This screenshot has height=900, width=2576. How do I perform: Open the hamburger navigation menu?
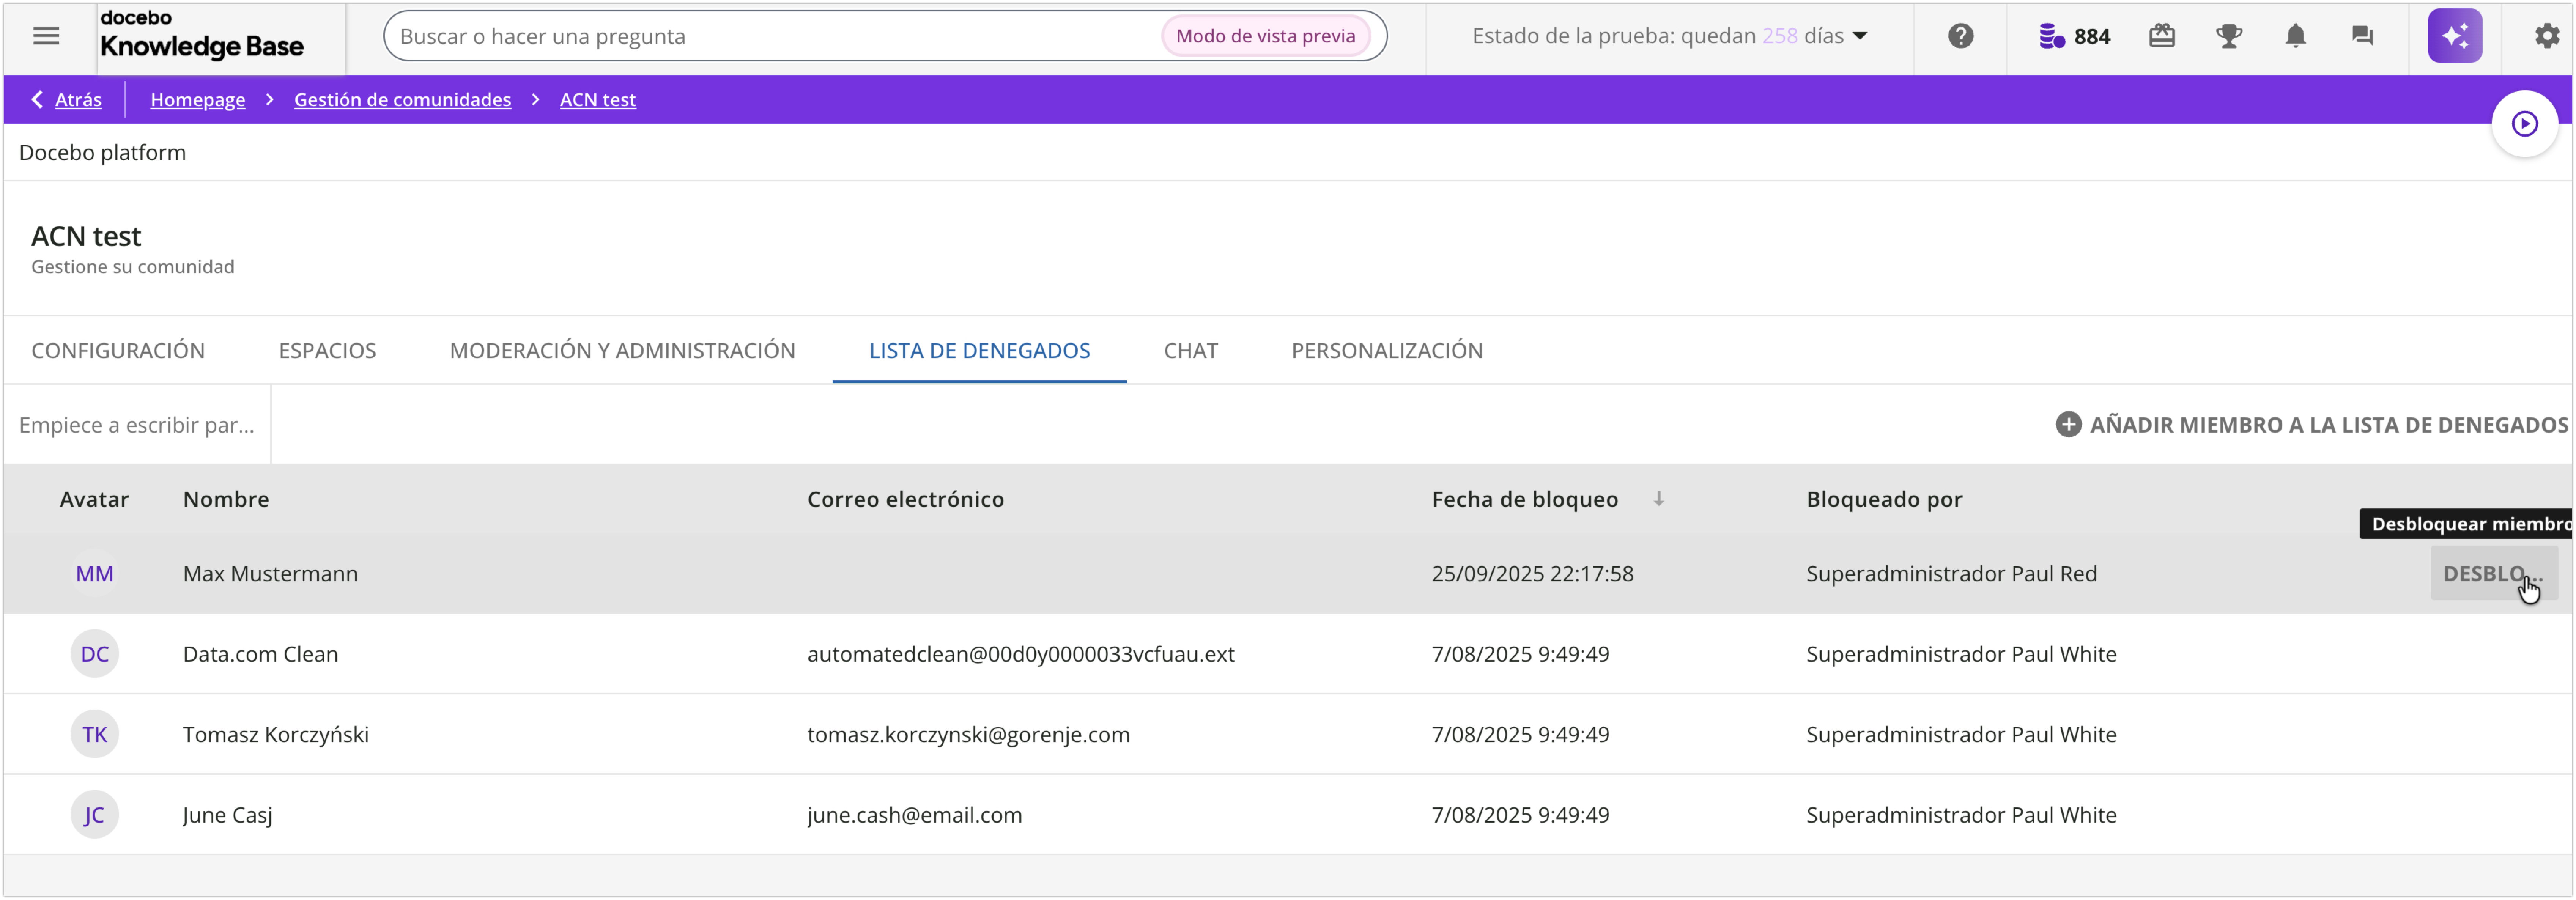(x=46, y=36)
